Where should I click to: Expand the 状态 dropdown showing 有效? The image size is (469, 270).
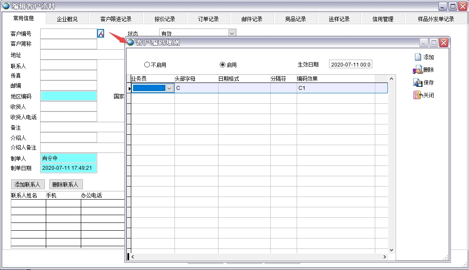pos(232,33)
